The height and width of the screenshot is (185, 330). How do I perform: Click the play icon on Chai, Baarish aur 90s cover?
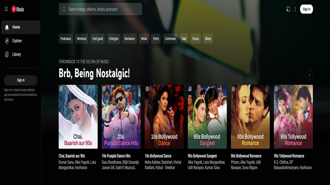tap(61, 89)
